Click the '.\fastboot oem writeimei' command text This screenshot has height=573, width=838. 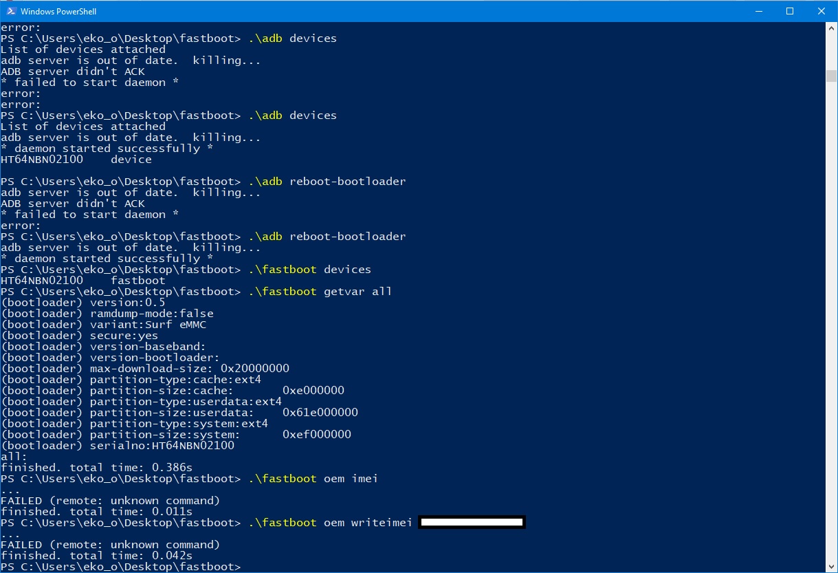[331, 523]
